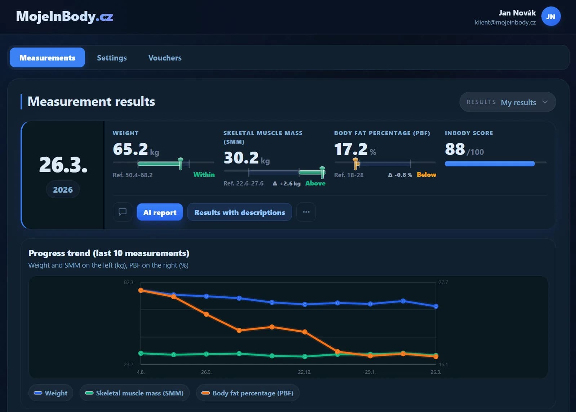Click the JN user avatar
Screen dimensions: 576x412
(x=550, y=17)
